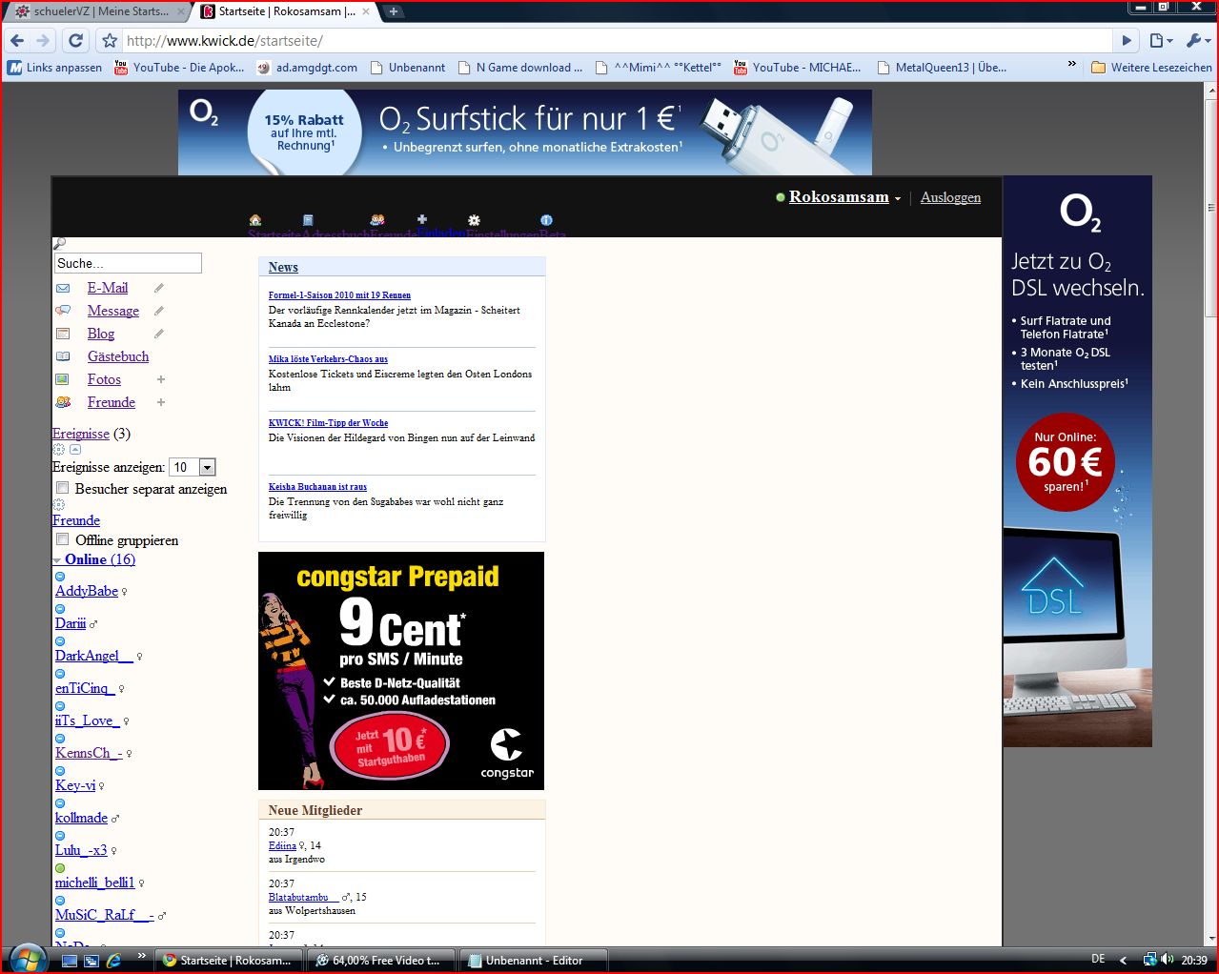This screenshot has width=1219, height=974.
Task: Open the Adressbuch book icon
Action: [308, 220]
